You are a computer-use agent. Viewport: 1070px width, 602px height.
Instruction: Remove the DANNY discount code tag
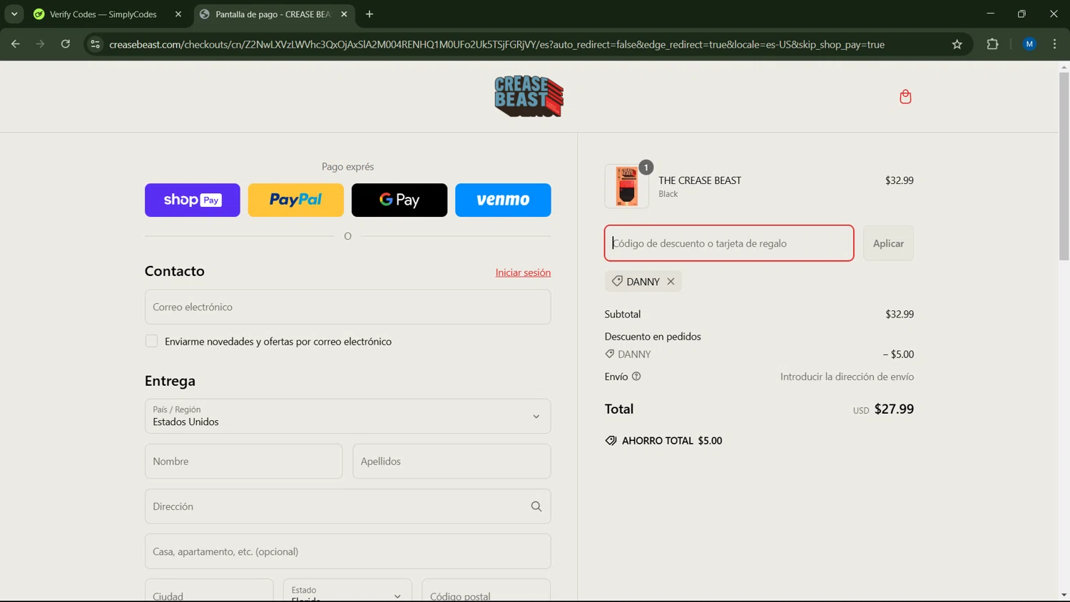(671, 282)
